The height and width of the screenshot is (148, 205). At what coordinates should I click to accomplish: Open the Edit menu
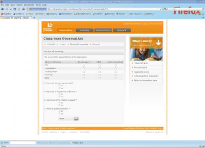tap(7, 5)
